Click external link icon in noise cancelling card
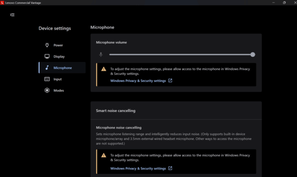Viewport: 297px width, 177px height. [170, 168]
